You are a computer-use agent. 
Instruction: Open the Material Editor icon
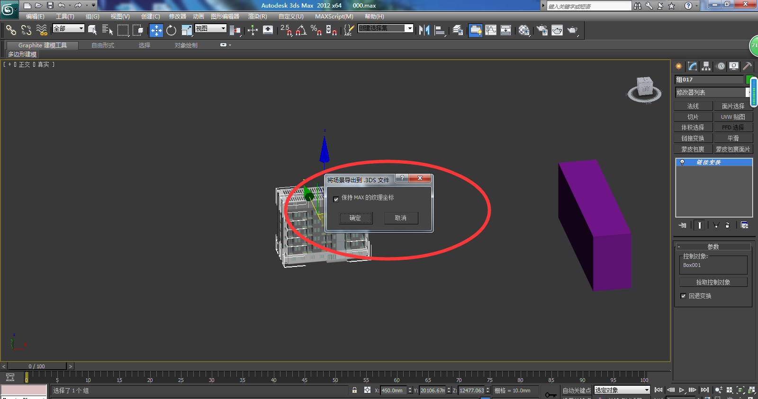524,30
